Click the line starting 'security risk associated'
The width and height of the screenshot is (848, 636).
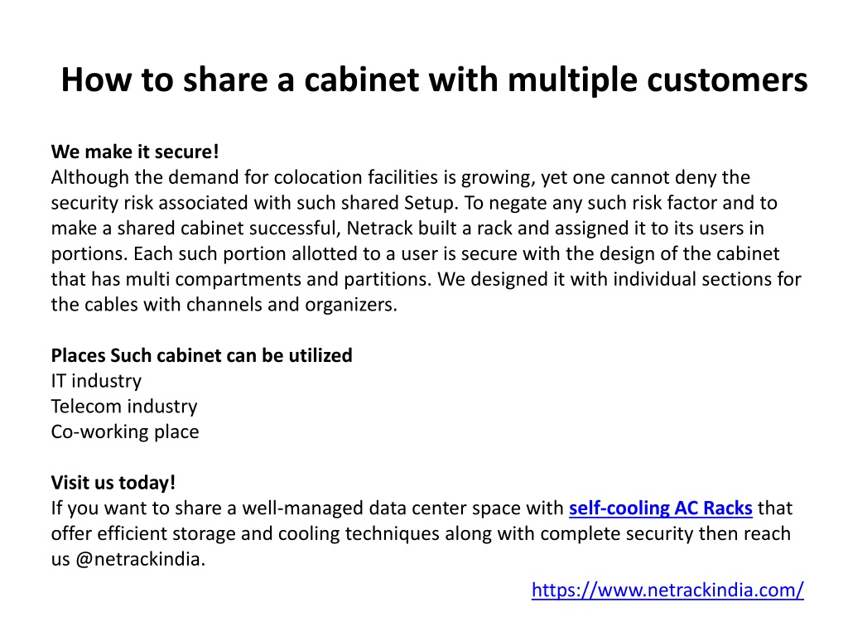[414, 203]
